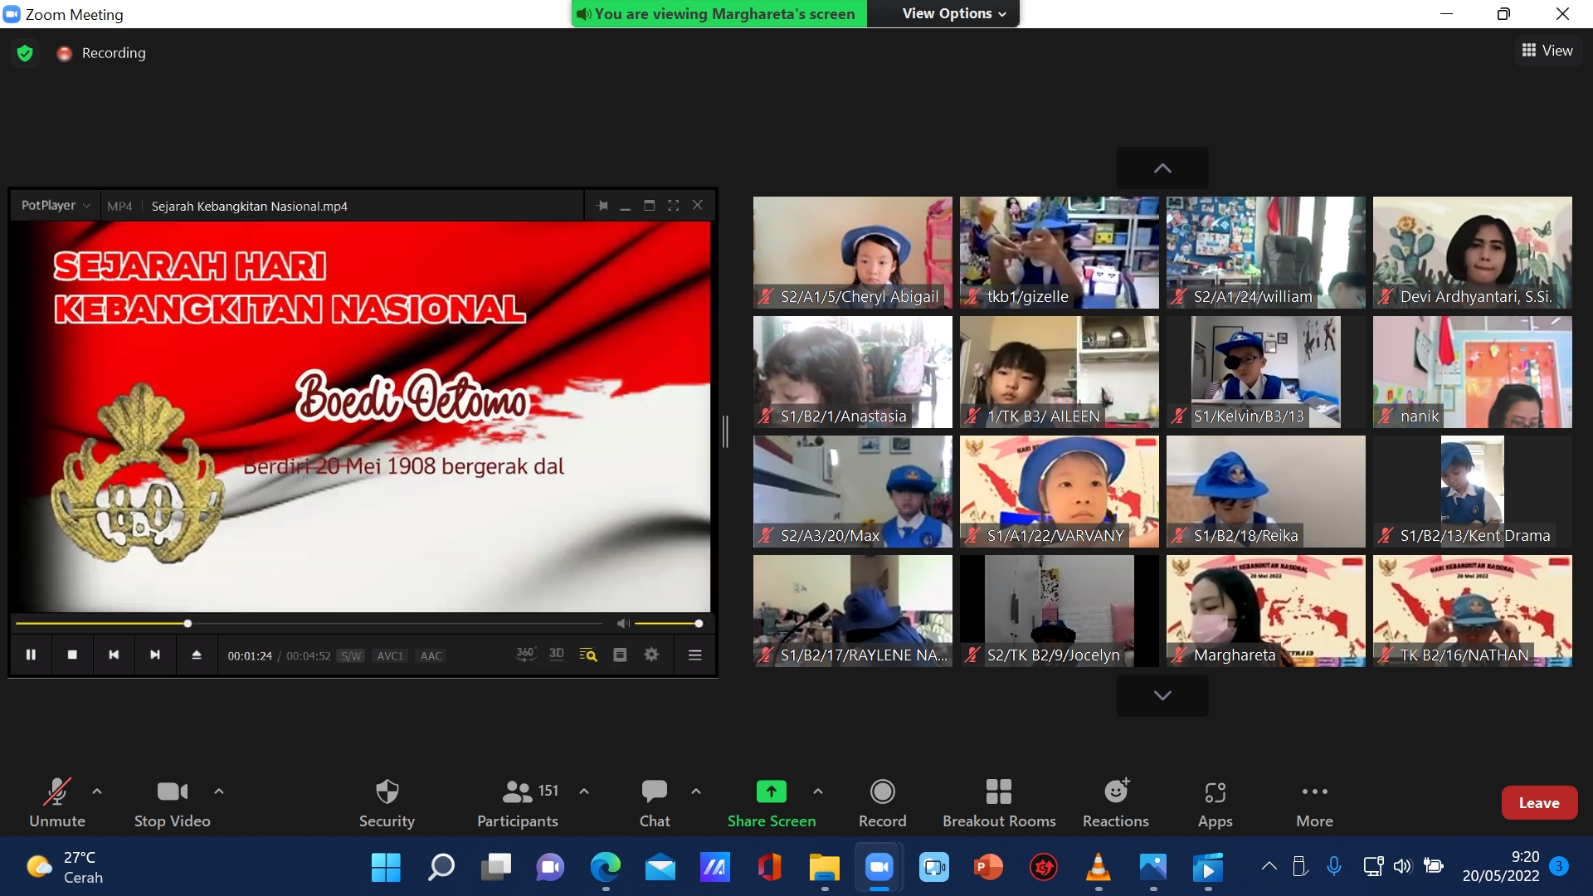Toggle Stop Video camera
This screenshot has height=896, width=1593.
[172, 792]
